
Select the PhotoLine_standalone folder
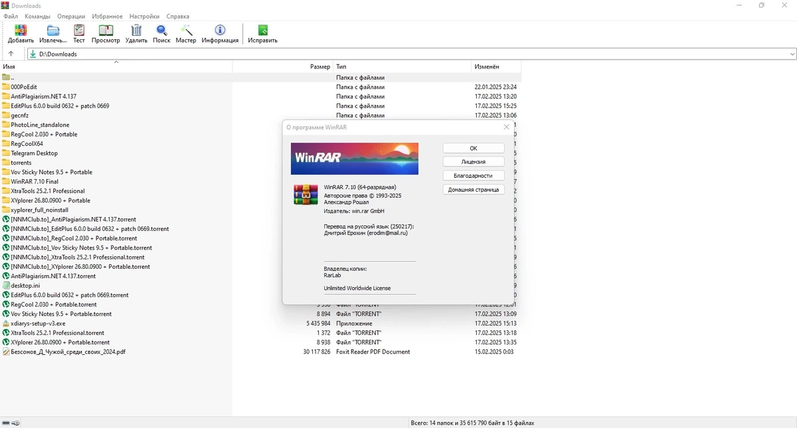coord(40,125)
